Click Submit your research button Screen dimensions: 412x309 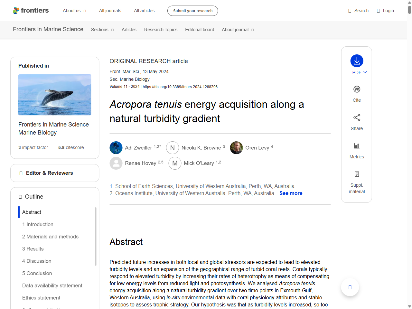pyautogui.click(x=192, y=11)
